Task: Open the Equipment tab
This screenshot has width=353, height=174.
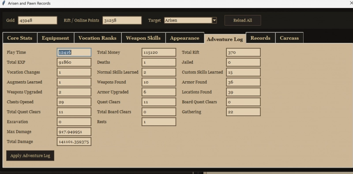Action: (56, 38)
